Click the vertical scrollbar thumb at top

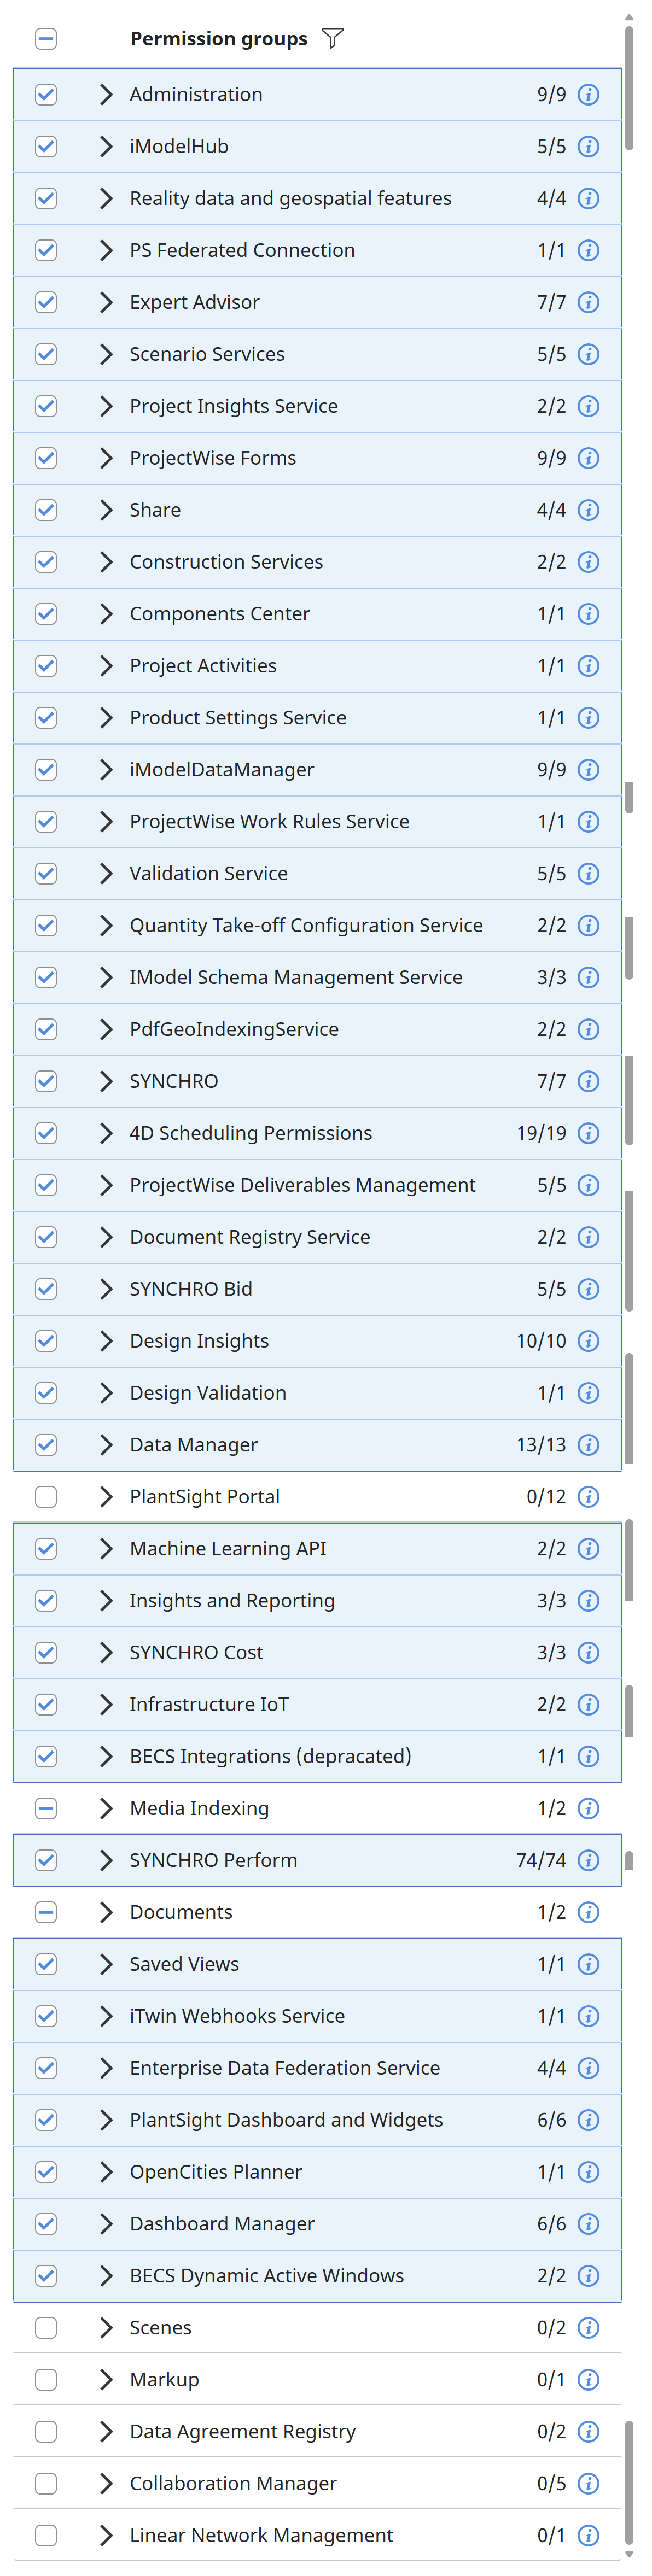tap(629, 88)
